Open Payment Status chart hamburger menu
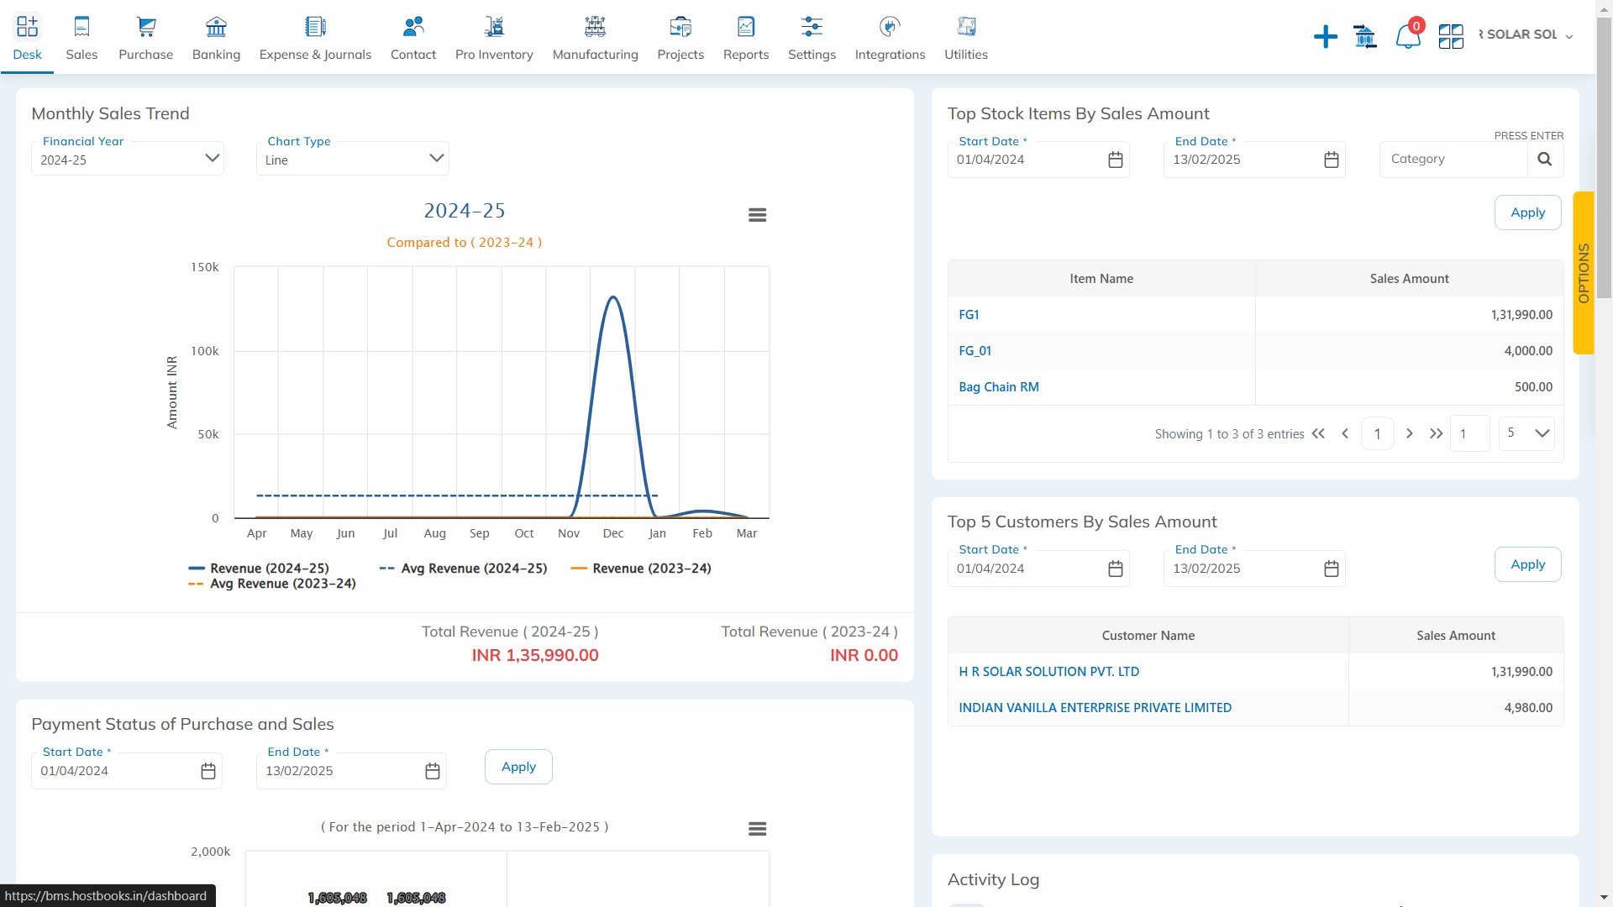 coord(757,829)
